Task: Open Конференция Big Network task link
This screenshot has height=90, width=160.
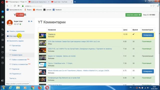Action: point(64,78)
